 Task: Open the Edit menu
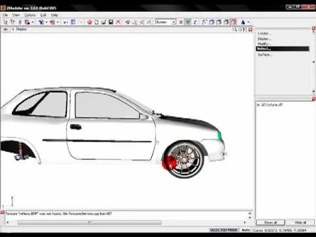click(43, 15)
